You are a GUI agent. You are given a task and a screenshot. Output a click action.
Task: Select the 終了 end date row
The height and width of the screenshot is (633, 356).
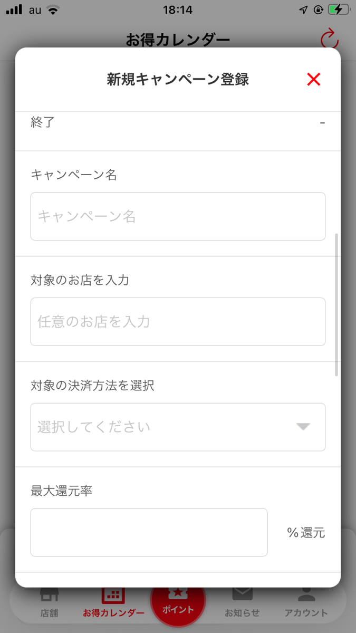(x=178, y=123)
